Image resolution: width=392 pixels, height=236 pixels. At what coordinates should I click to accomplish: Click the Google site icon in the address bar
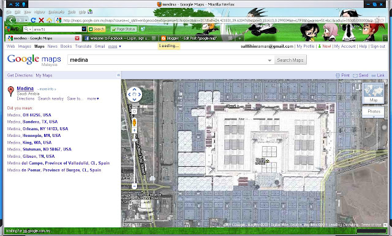click(59, 20)
